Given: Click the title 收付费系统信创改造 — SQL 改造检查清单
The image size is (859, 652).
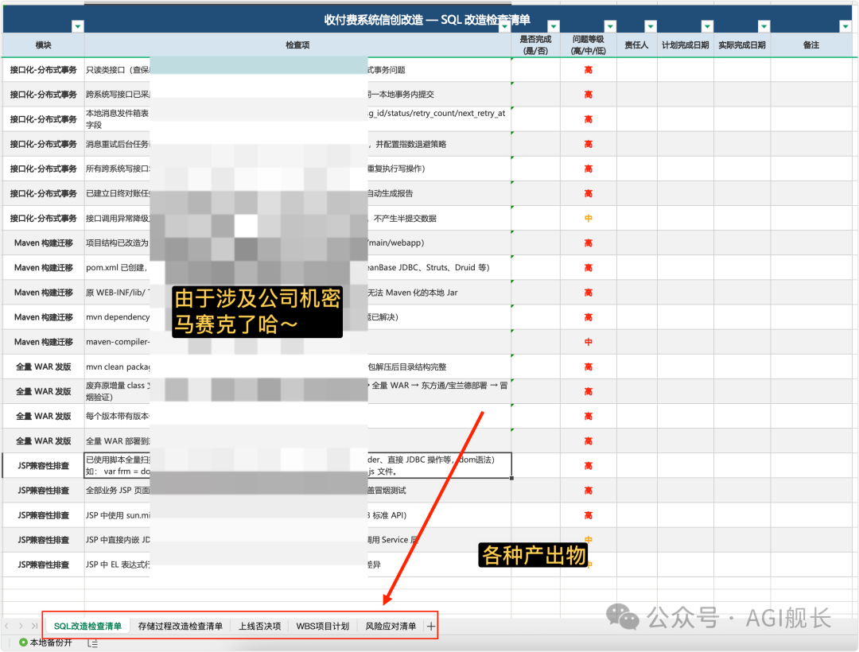Looking at the screenshot, I should tap(427, 20).
